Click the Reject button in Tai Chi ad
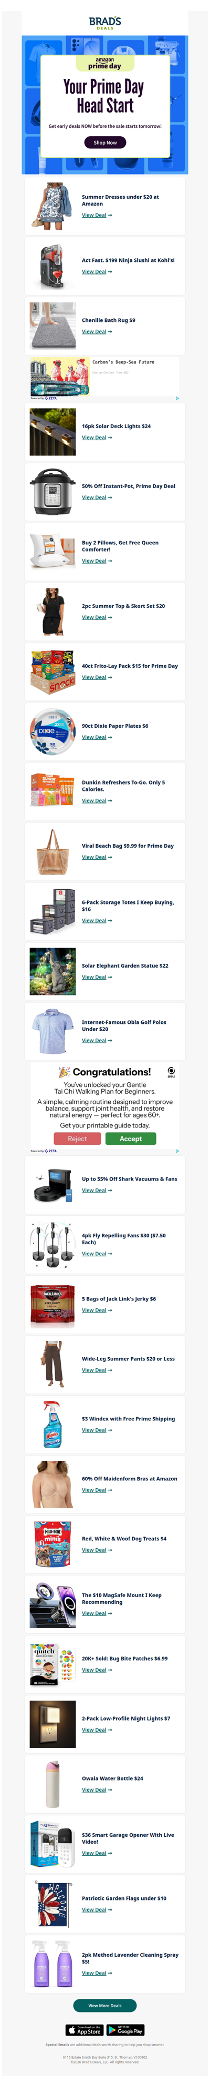Image resolution: width=210 pixels, height=2084 pixels. coord(78,1138)
